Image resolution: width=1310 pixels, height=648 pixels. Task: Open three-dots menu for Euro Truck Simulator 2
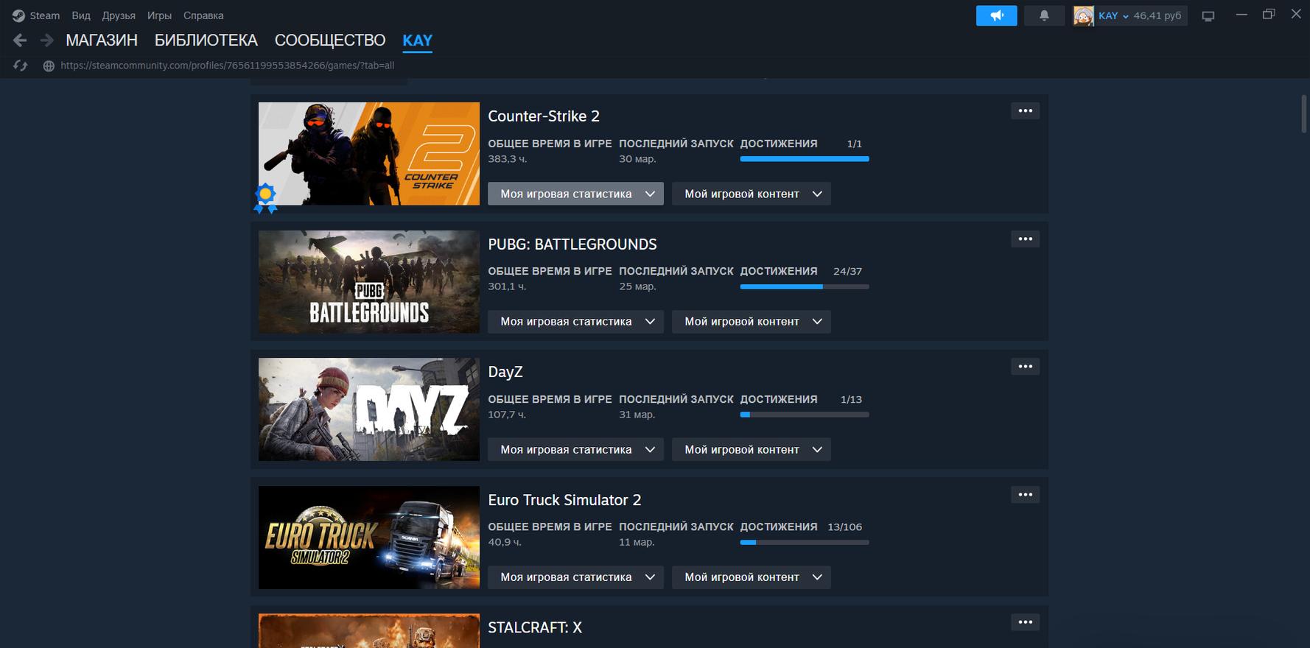click(x=1025, y=495)
